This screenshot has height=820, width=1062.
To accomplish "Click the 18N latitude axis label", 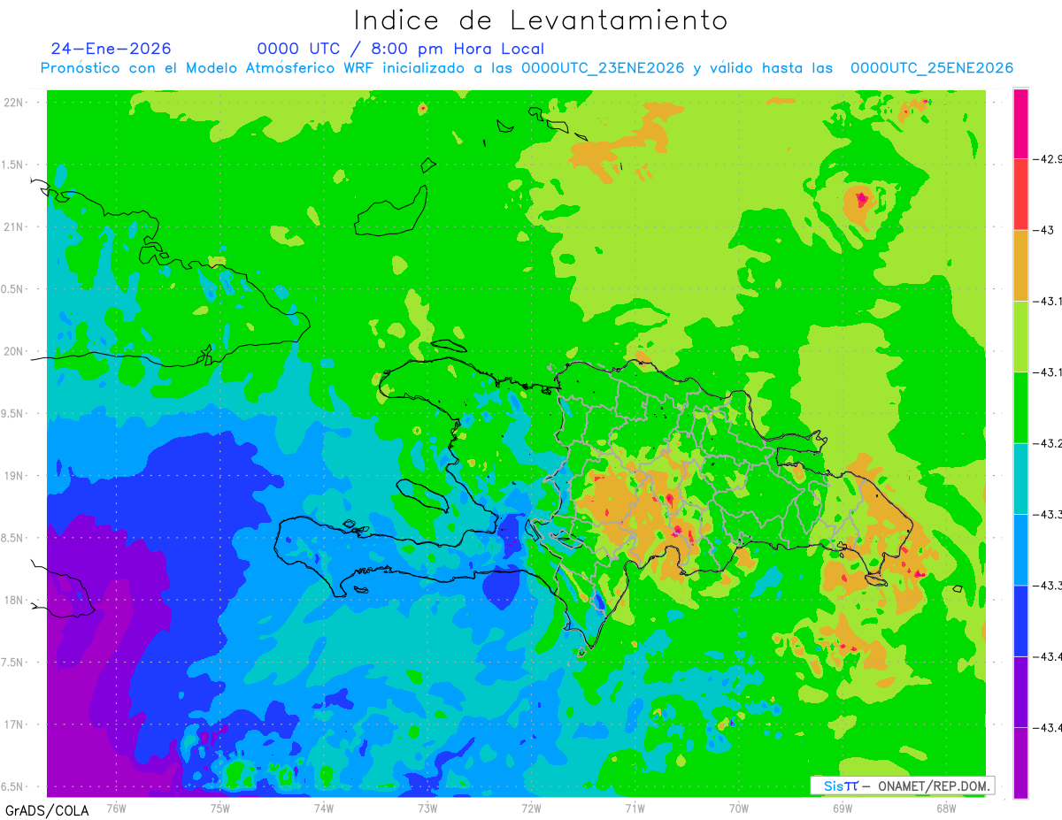I will tap(15, 600).
